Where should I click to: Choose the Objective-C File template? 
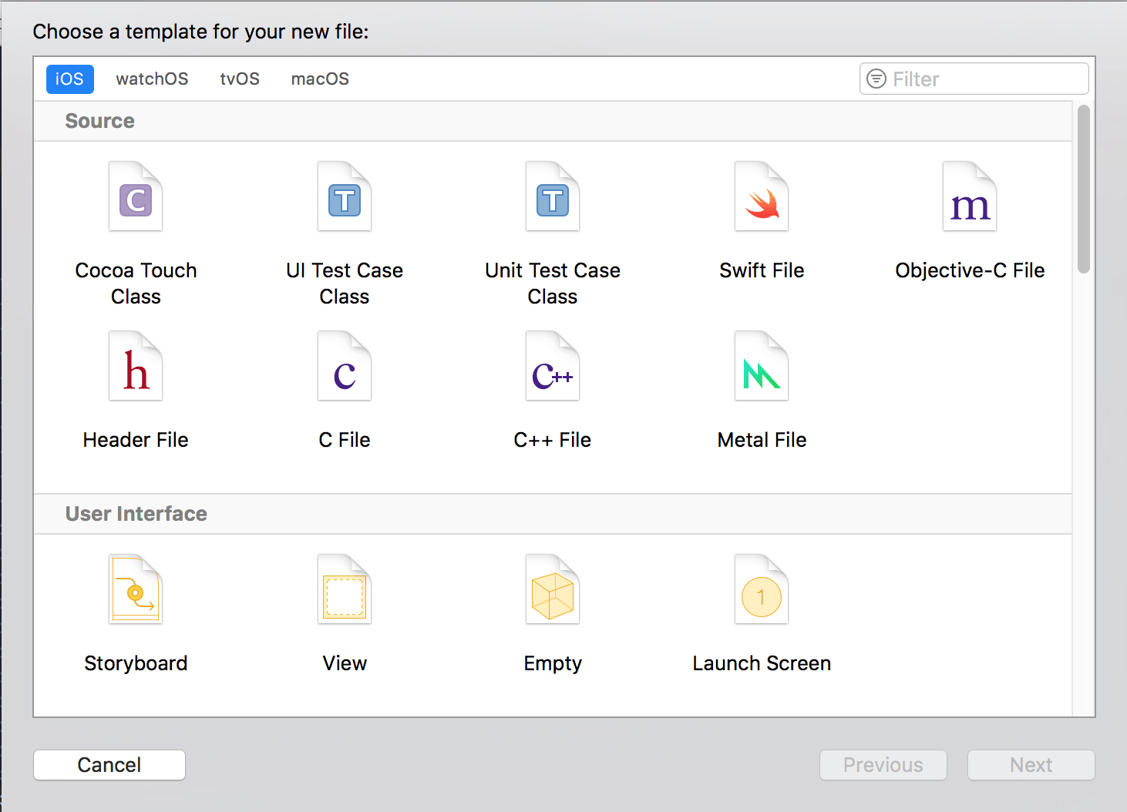coord(970,197)
